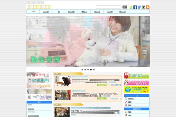This screenshot has height=117, width=176.
Task: Click green category tag in shiba dog article
Action: pos(102,85)
